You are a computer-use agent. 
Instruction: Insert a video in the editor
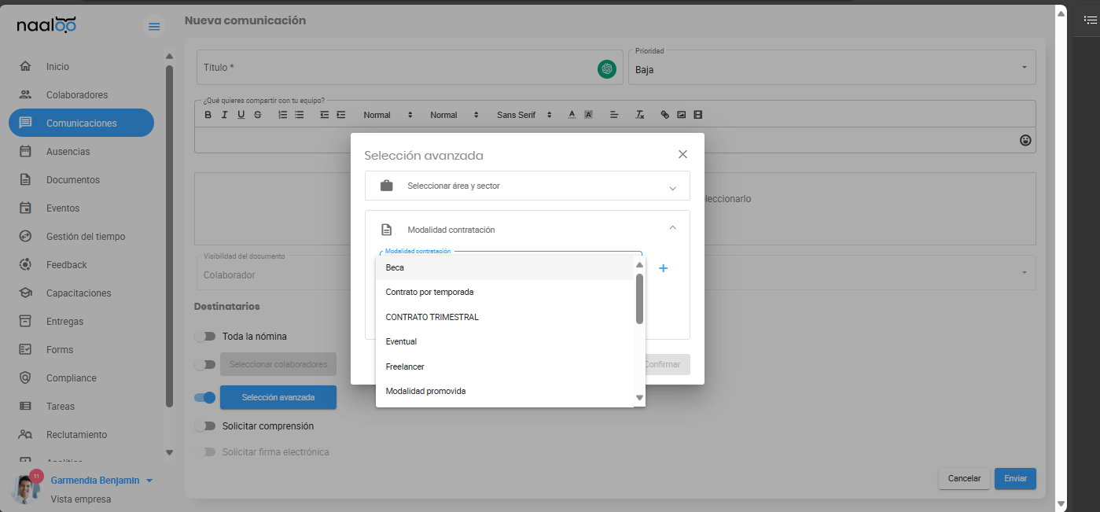(x=698, y=115)
